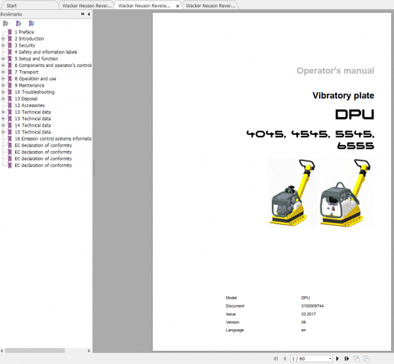Click document number 5100009744
This screenshot has width=394, height=364.
point(313,306)
